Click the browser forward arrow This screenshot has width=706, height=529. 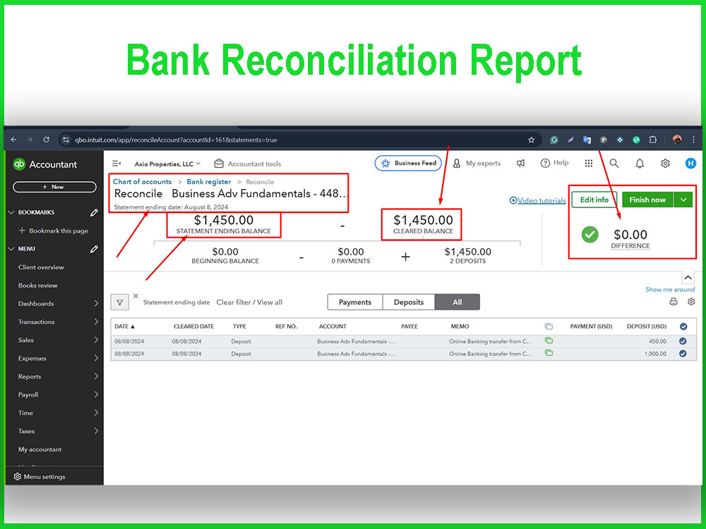pyautogui.click(x=30, y=140)
